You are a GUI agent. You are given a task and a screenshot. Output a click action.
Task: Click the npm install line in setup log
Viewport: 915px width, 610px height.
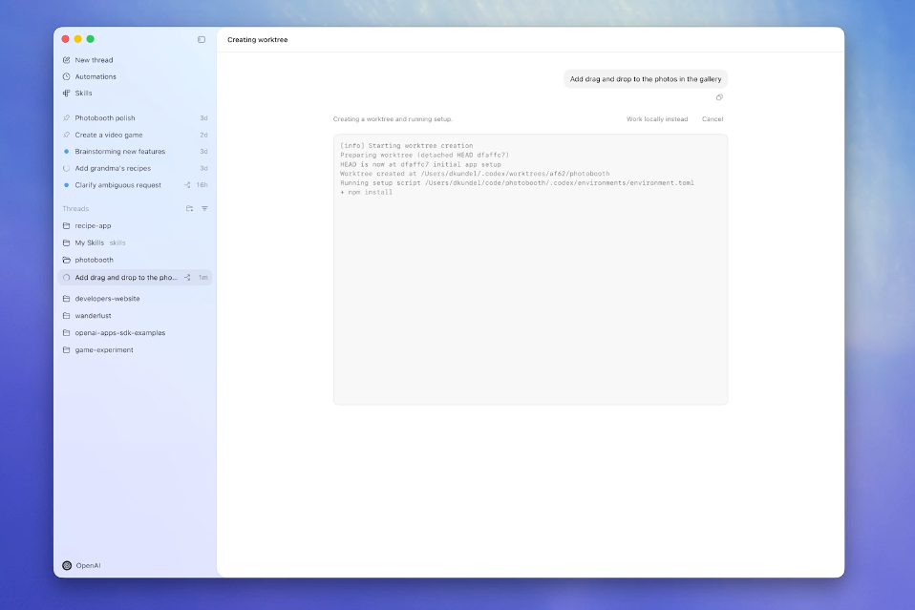(367, 192)
